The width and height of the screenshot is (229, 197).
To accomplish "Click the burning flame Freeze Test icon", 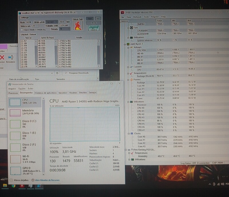I will pyautogui.click(x=77, y=25).
